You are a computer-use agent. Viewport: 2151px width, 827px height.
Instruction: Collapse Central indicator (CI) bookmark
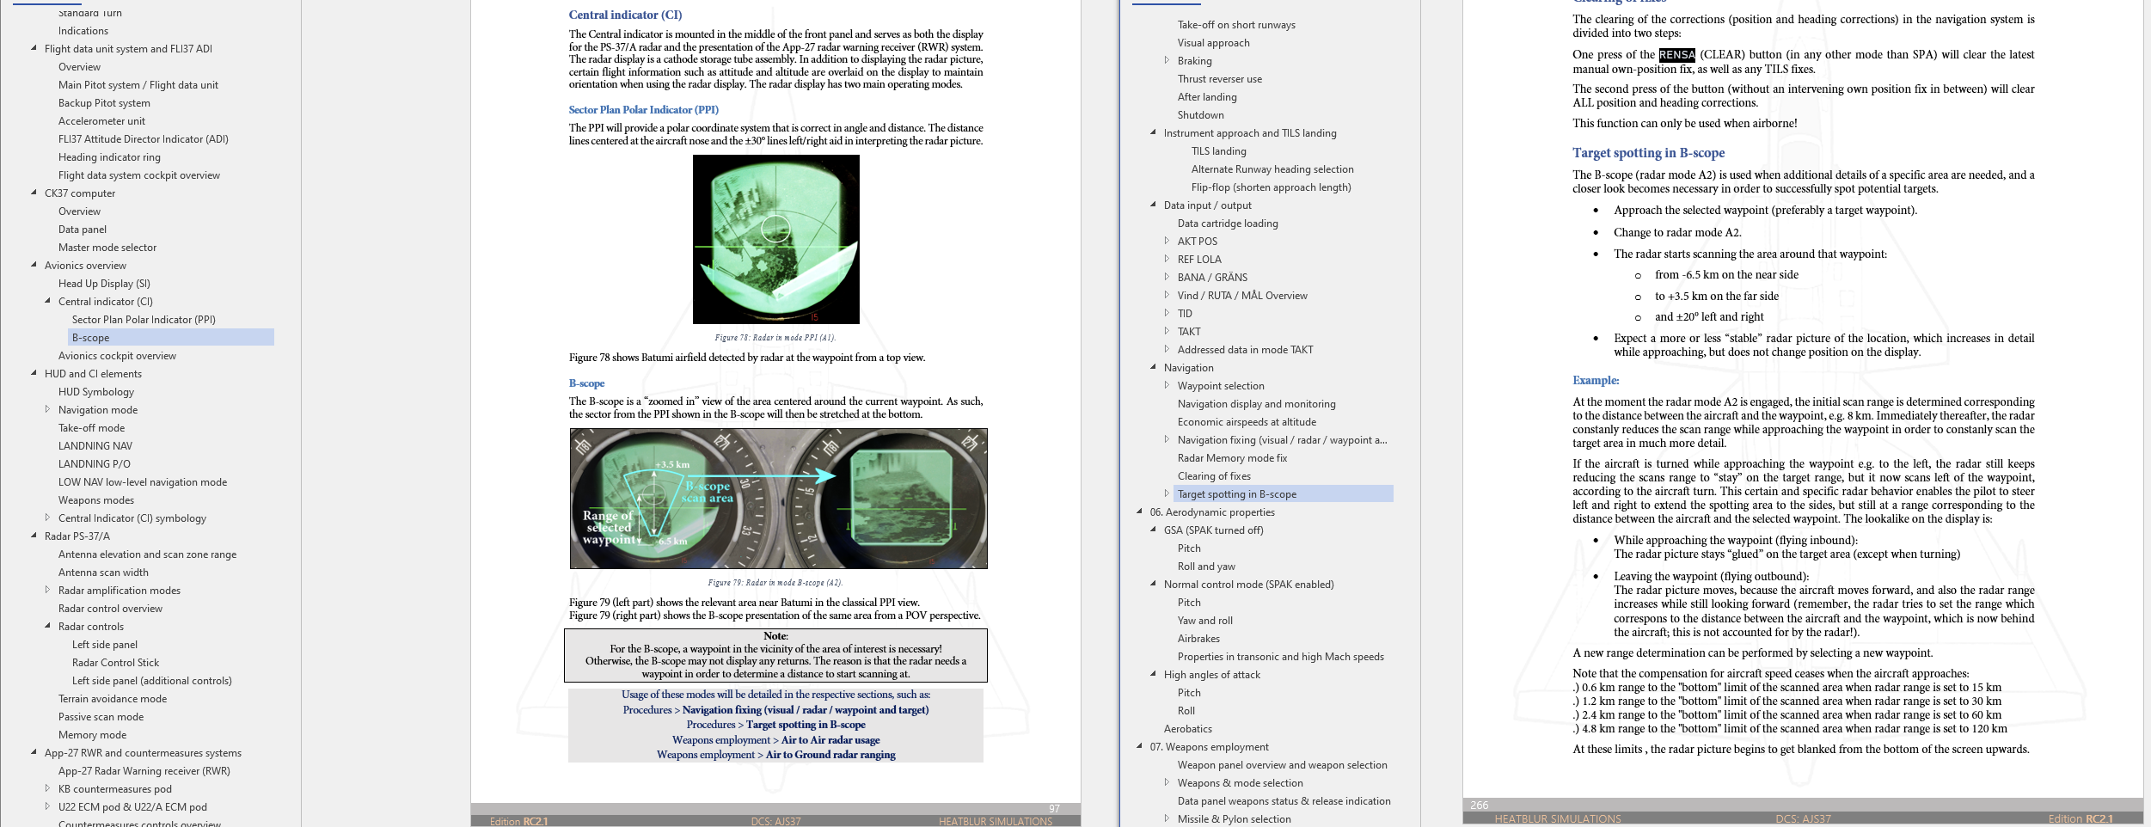[47, 301]
